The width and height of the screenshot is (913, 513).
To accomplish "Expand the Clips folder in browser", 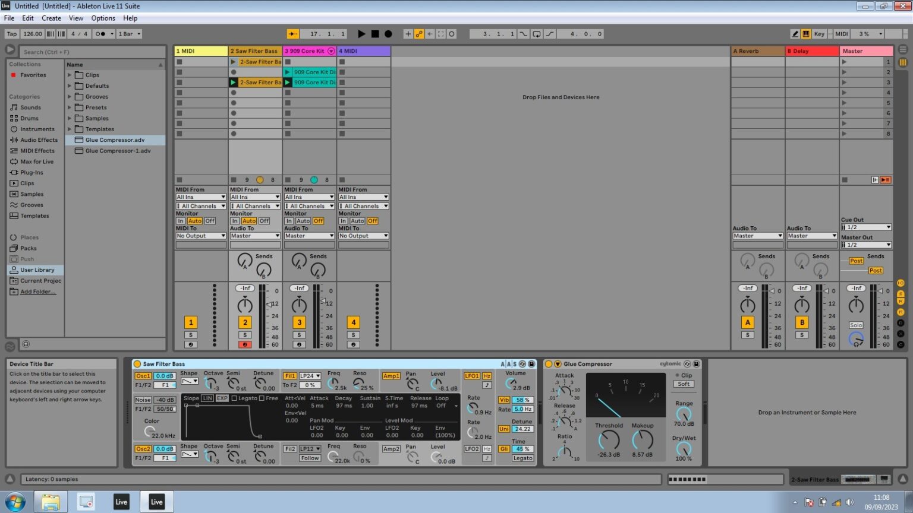I will (x=70, y=75).
